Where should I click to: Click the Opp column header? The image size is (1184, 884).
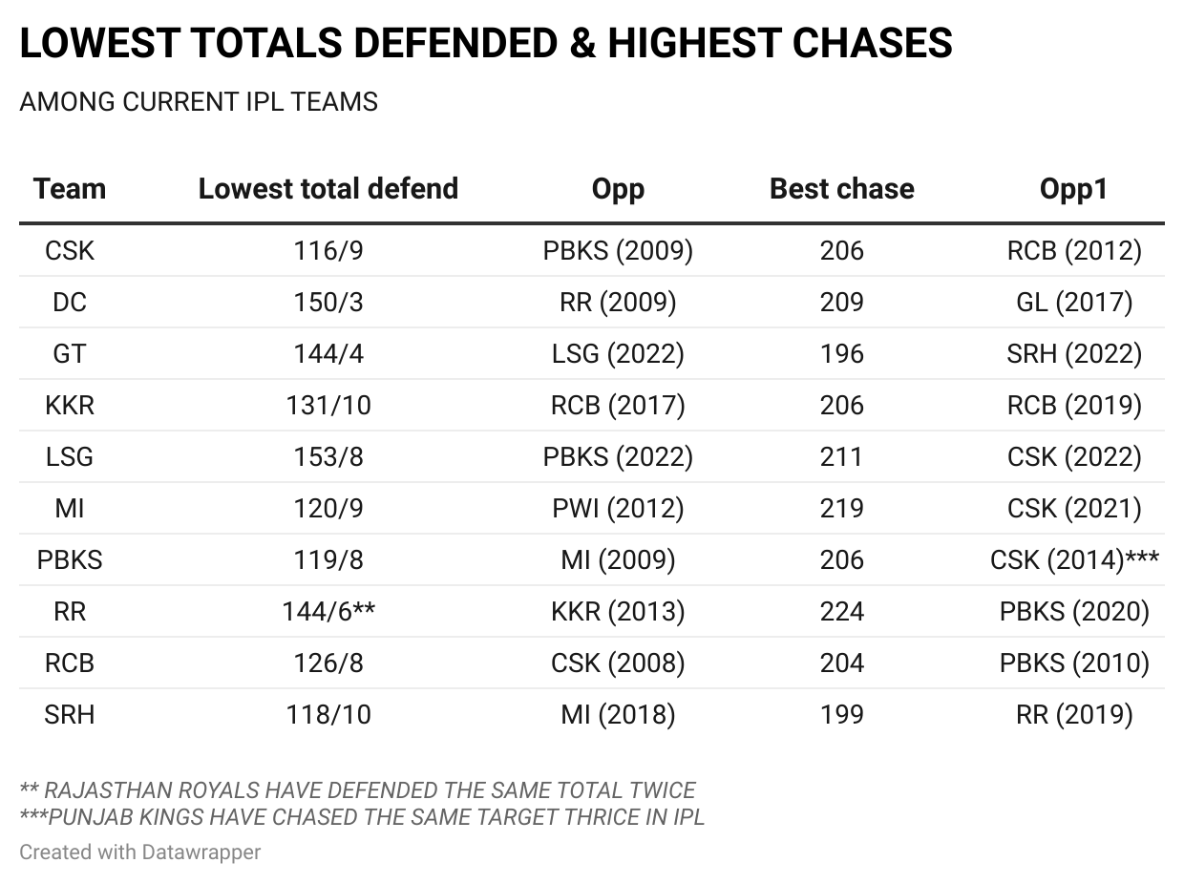[618, 189]
